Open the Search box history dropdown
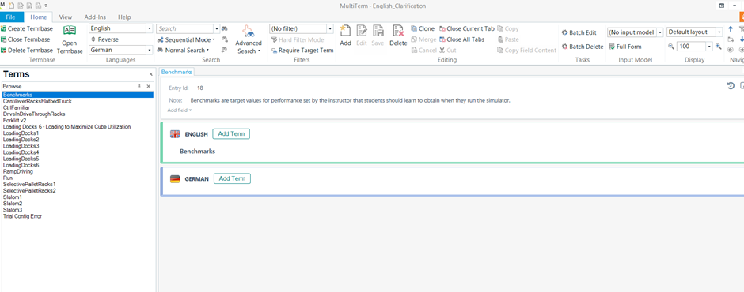 pos(217,29)
